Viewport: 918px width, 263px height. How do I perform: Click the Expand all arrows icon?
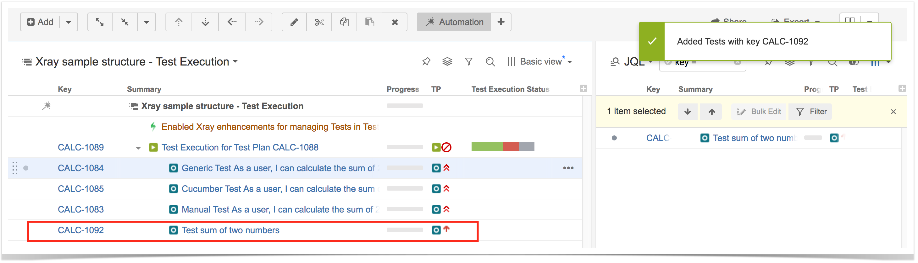pyautogui.click(x=100, y=22)
